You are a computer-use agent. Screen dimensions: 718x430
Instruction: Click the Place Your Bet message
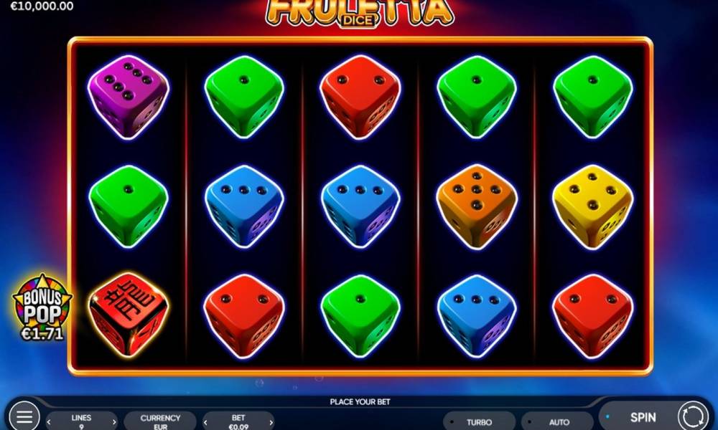(360, 401)
